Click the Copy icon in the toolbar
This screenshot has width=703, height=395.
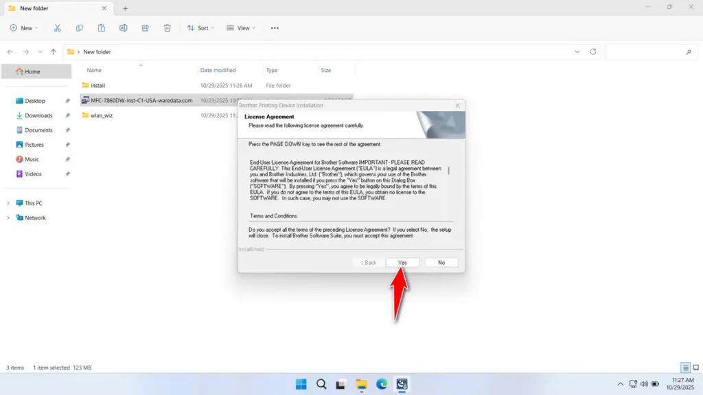click(79, 27)
